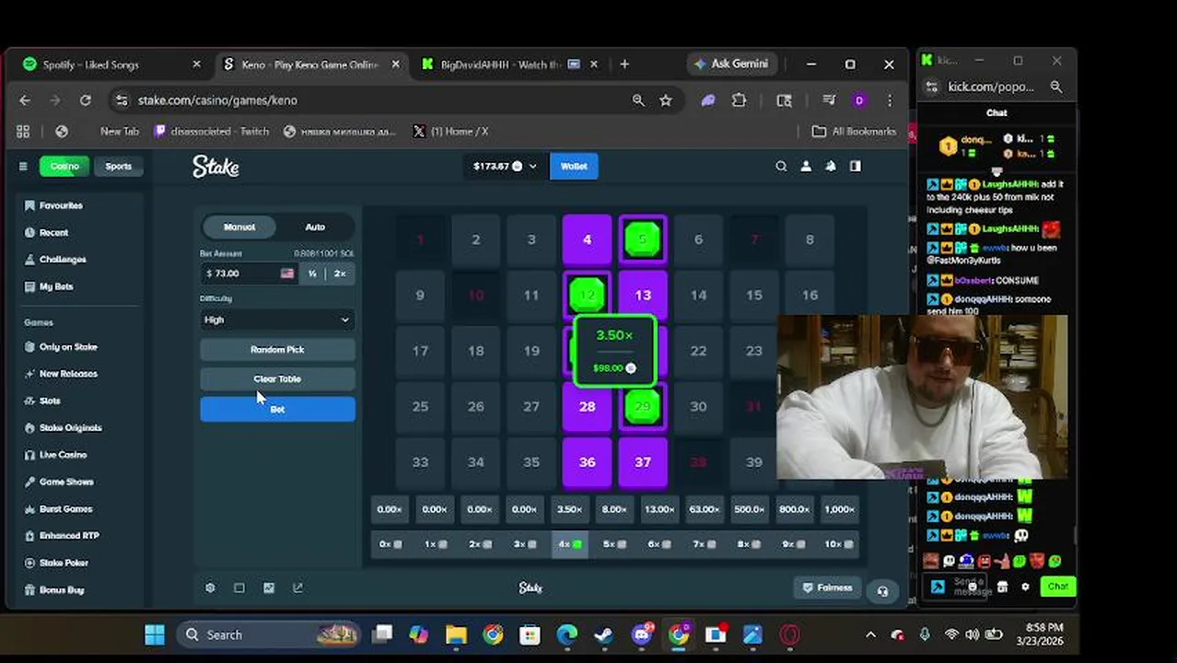Open a new browser tab

[x=624, y=64]
